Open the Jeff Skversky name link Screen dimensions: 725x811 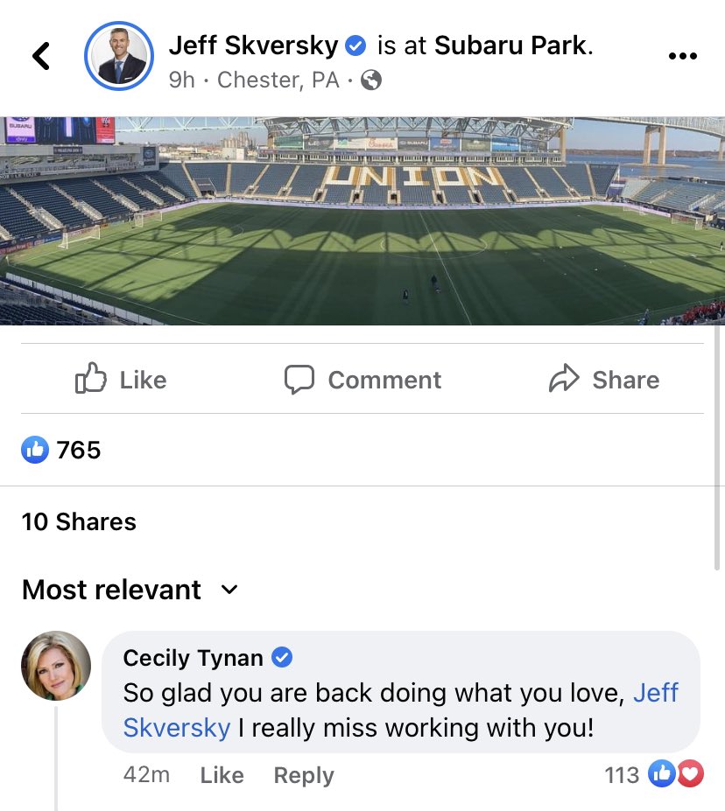(253, 45)
